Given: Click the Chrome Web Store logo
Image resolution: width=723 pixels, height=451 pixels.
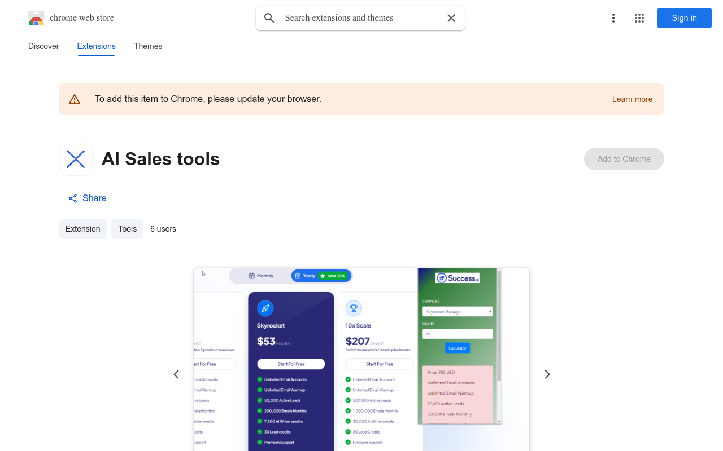Looking at the screenshot, I should point(36,18).
